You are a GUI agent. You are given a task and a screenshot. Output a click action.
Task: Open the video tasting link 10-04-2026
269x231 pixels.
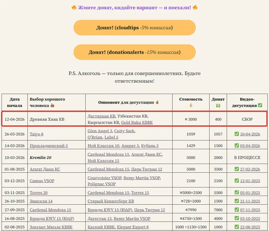(250, 134)
